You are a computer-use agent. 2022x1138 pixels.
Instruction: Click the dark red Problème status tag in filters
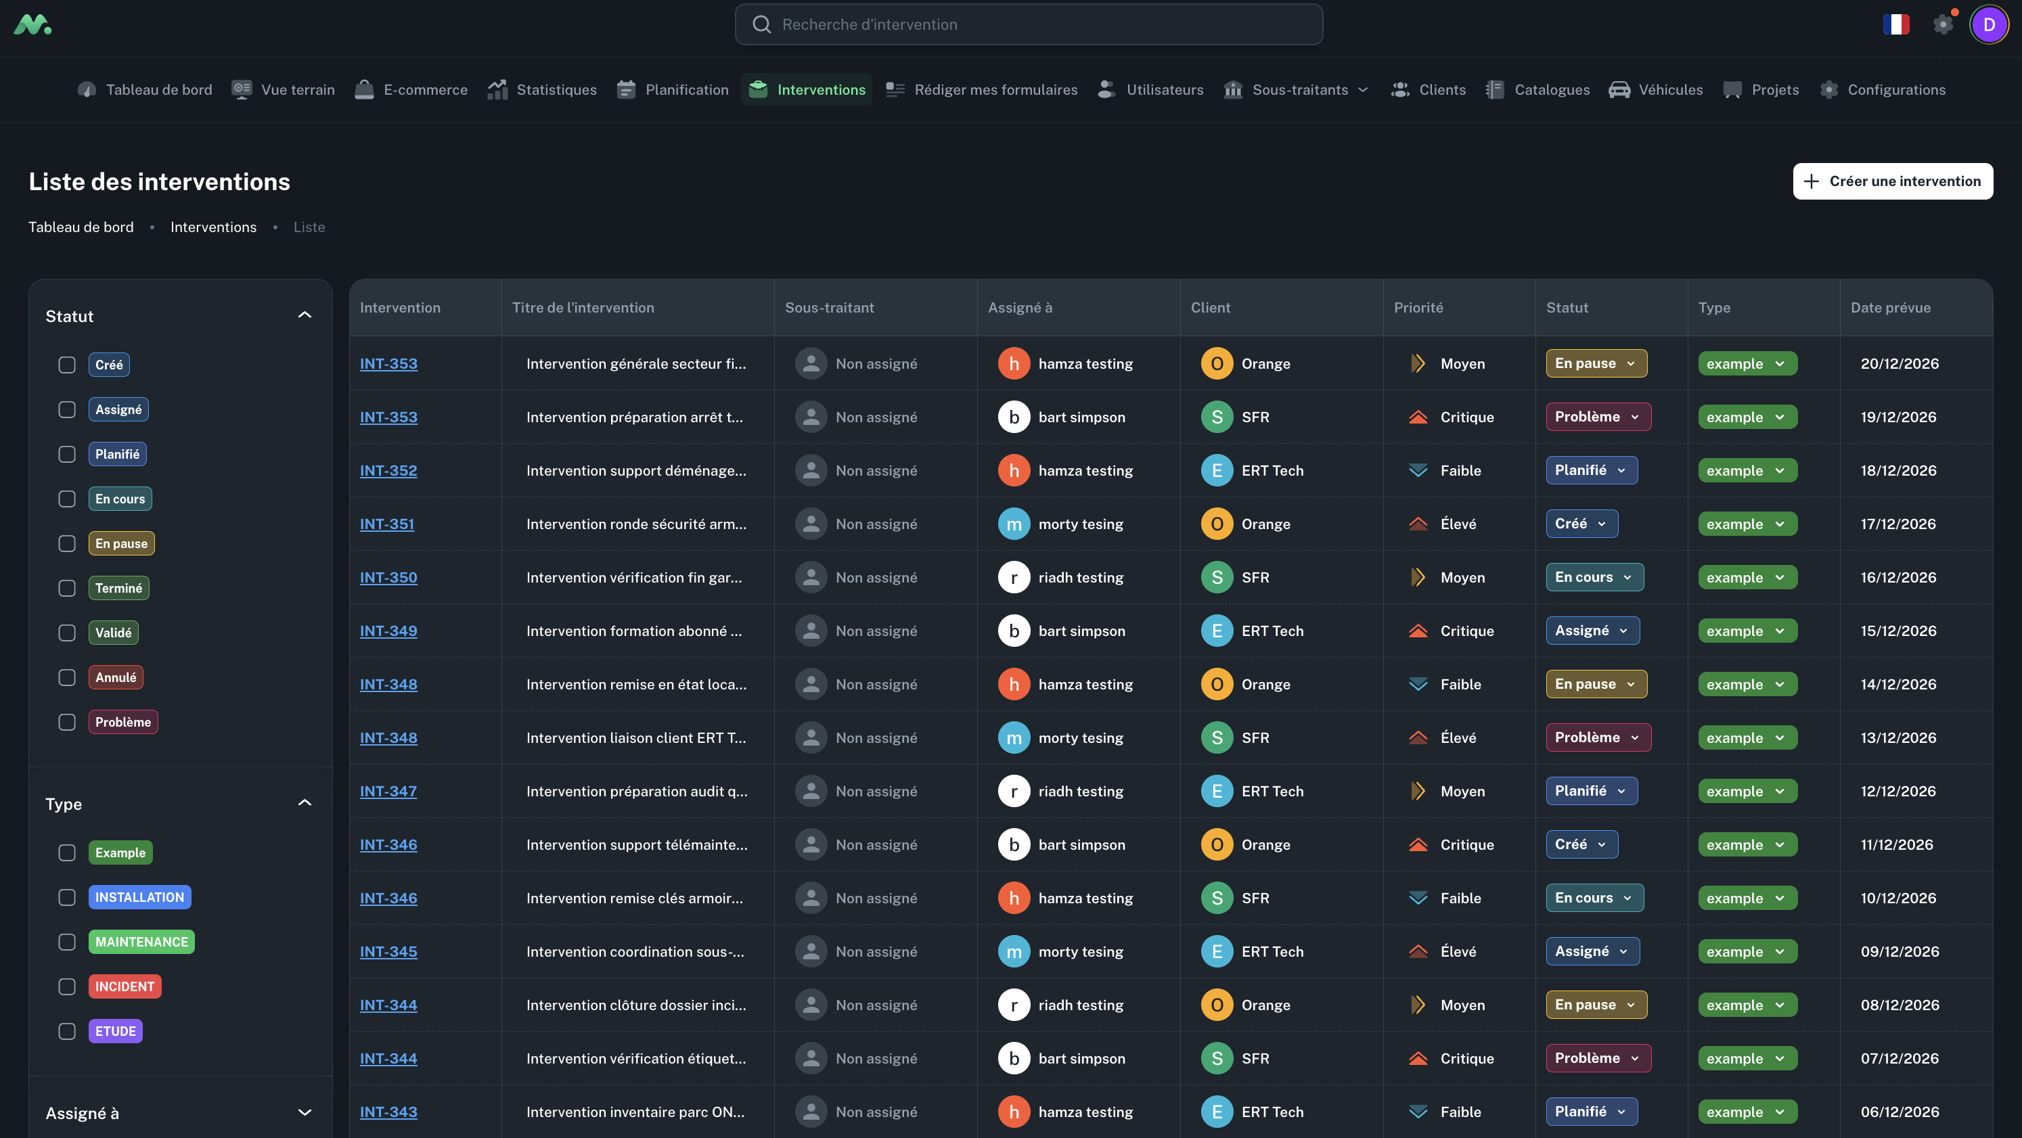[123, 722]
